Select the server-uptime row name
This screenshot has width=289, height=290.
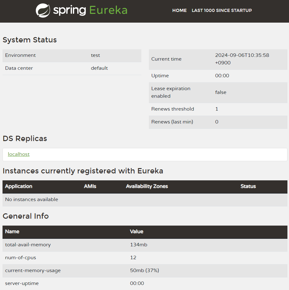pyautogui.click(x=22, y=283)
